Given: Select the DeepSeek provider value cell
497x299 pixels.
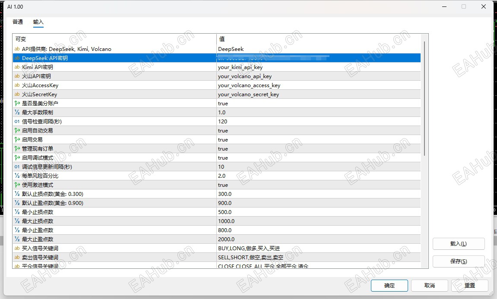Looking at the screenshot, I should [319, 49].
